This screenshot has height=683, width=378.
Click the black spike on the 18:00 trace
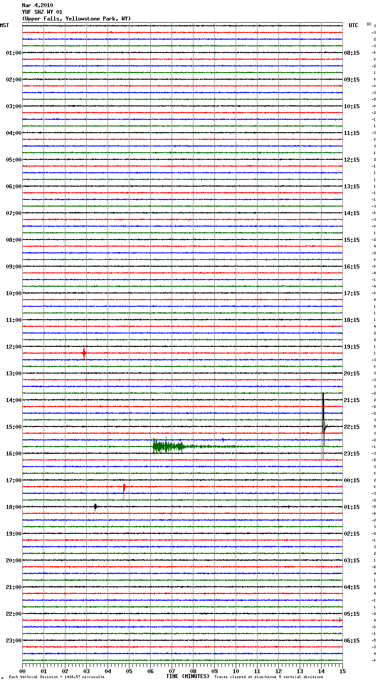(x=95, y=507)
